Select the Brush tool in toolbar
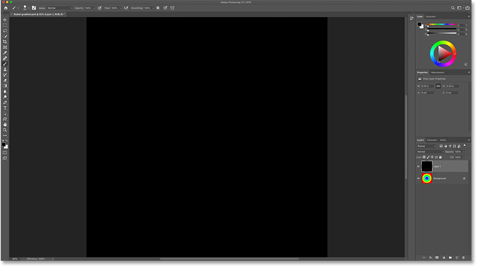 [5, 64]
